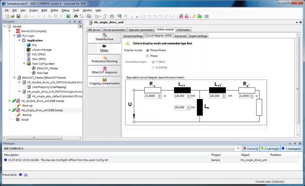Toggle the 1 message(s) filter
The height and width of the screenshot is (186, 305).
(x=291, y=148)
